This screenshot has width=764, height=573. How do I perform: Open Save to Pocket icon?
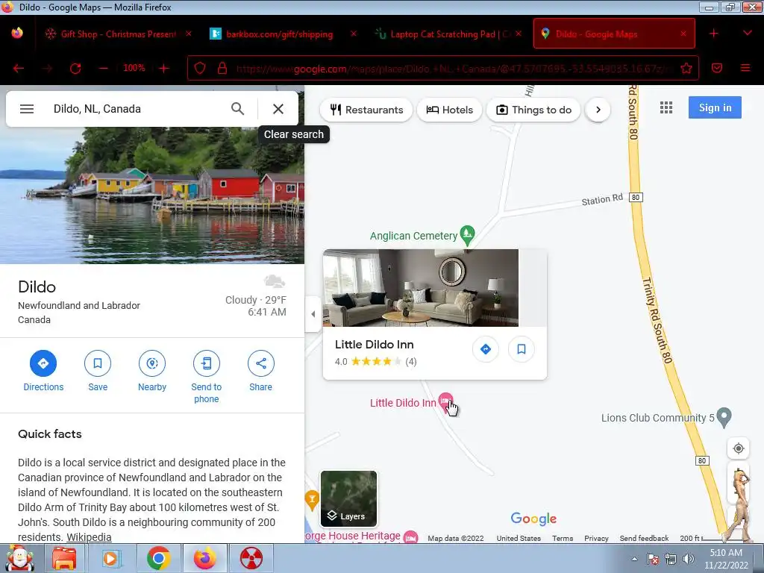tap(717, 68)
